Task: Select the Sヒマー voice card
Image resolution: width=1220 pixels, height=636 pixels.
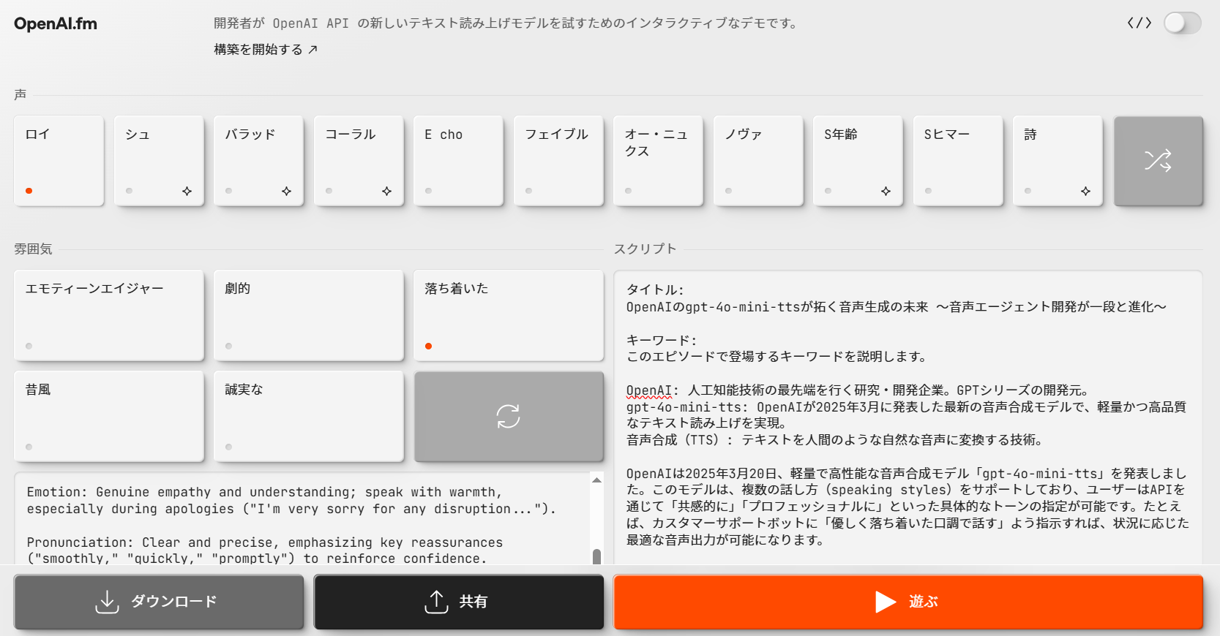Action: [958, 161]
